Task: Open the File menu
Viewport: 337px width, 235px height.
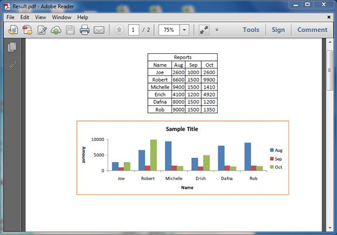Action: click(x=11, y=17)
